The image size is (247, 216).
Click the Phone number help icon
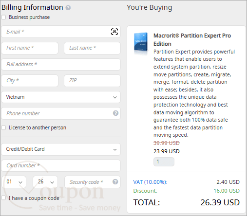coord(115,113)
